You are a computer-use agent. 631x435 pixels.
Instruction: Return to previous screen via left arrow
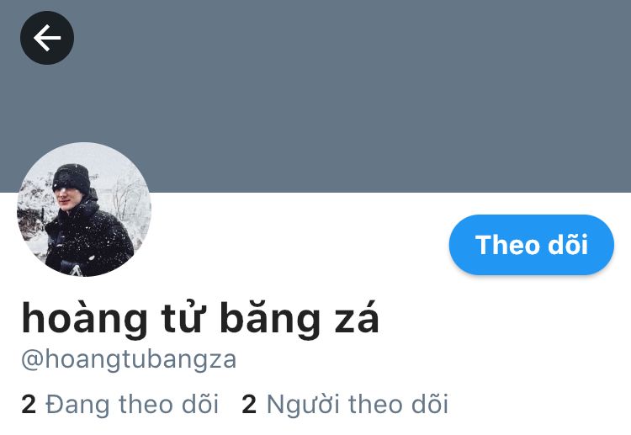[47, 38]
